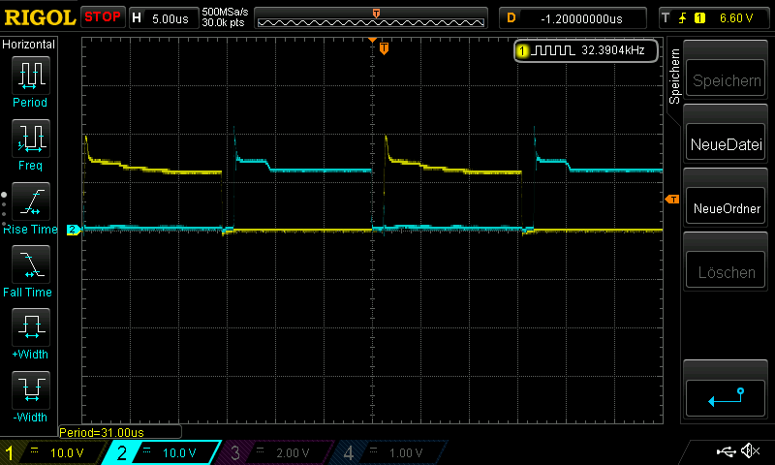Click the waveform memory overview bar
This screenshot has width=775, height=465.
coord(371,18)
